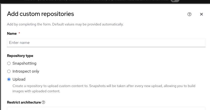
Task: Click the dimmed backdrop left of the dialog
Action: tap(1, 55)
